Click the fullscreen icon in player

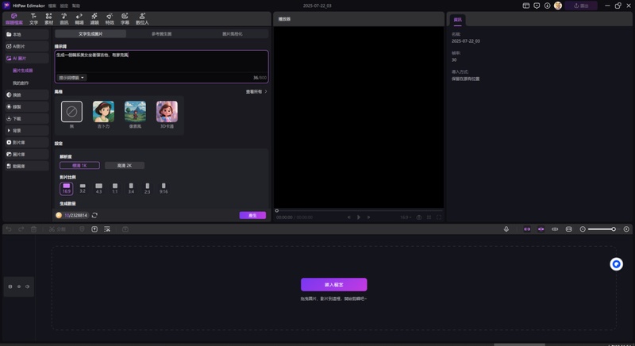[439, 217]
